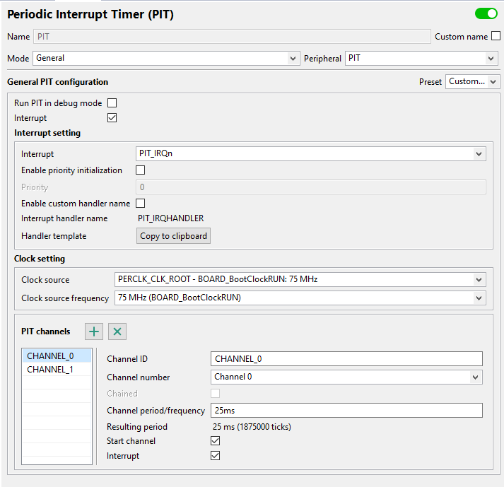Image resolution: width=504 pixels, height=487 pixels.
Task: Tick Enable custom handler name
Action: point(140,204)
